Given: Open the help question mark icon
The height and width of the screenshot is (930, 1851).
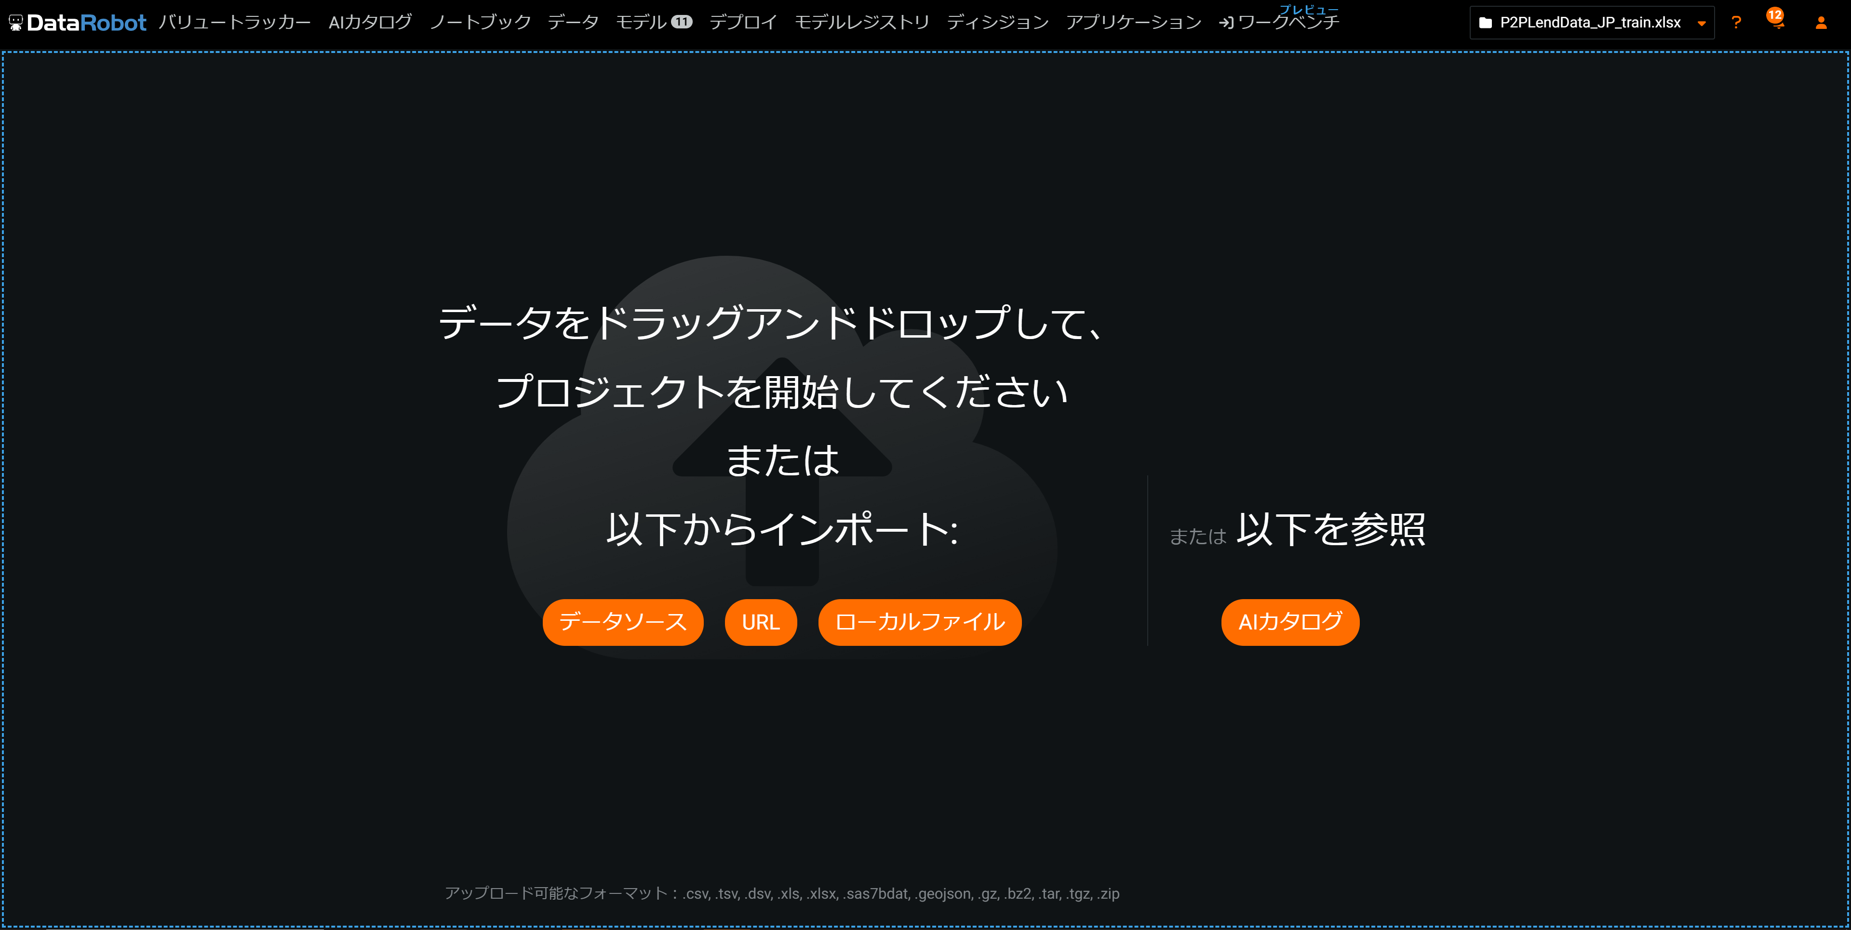Looking at the screenshot, I should (x=1736, y=23).
